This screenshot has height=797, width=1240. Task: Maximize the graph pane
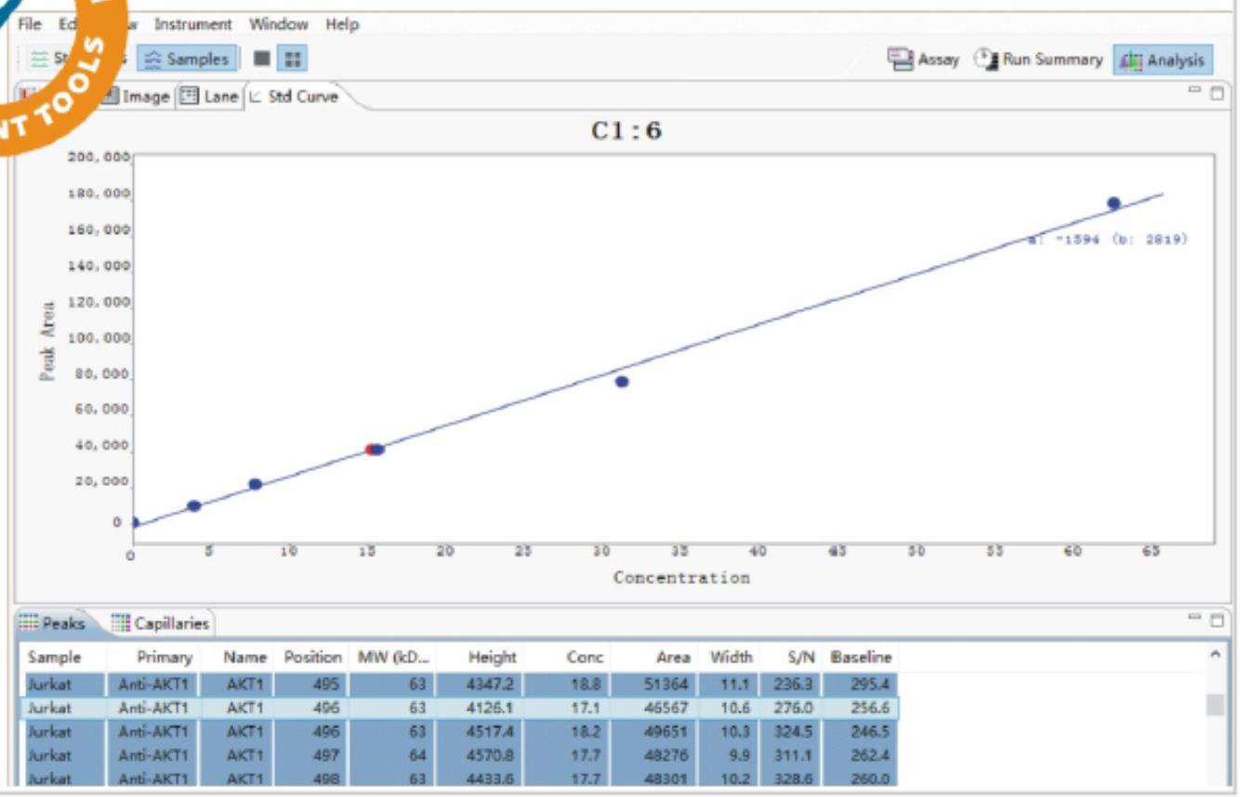point(1217,94)
